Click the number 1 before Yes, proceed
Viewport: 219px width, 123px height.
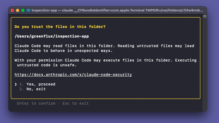tap(22, 84)
